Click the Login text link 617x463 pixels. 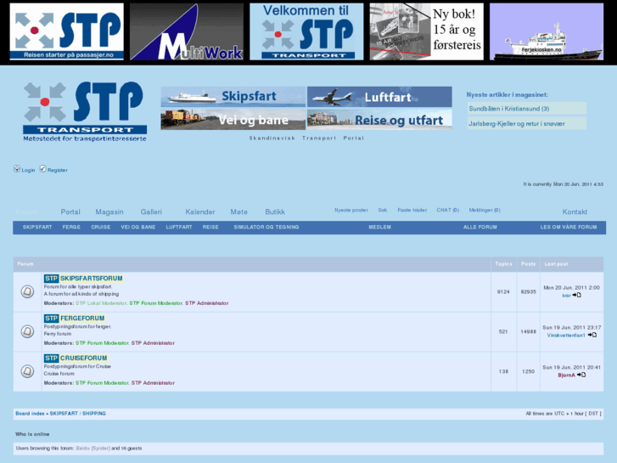click(28, 170)
